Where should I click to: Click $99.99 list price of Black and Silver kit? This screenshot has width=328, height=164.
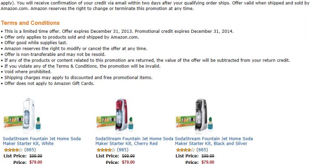208,156
